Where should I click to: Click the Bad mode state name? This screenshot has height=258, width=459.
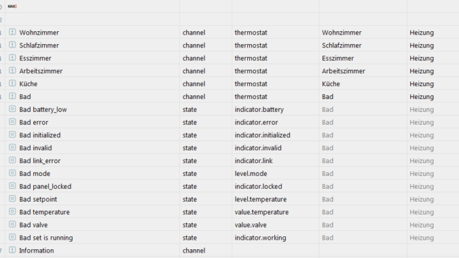(35, 173)
